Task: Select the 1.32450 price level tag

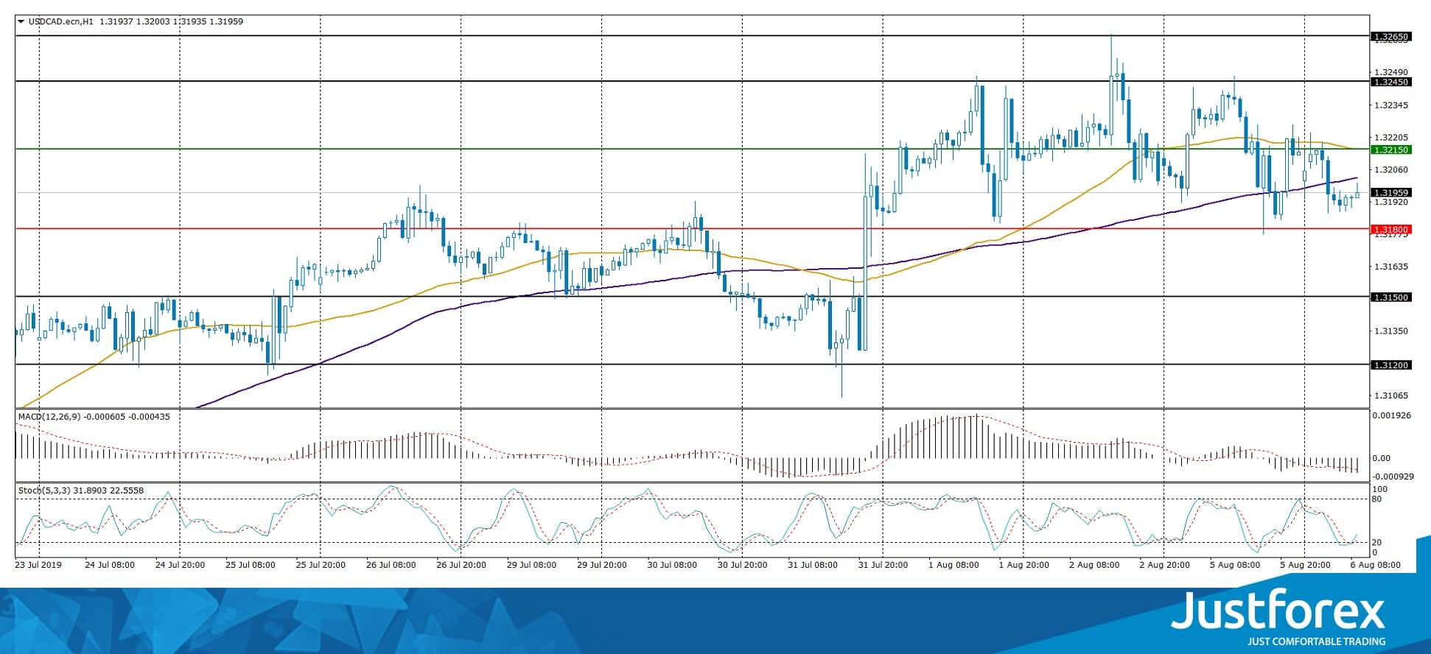Action: tap(1390, 82)
